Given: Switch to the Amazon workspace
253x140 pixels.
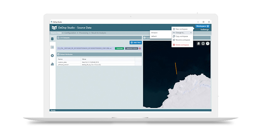Looking at the screenshot, I should pyautogui.click(x=155, y=32).
